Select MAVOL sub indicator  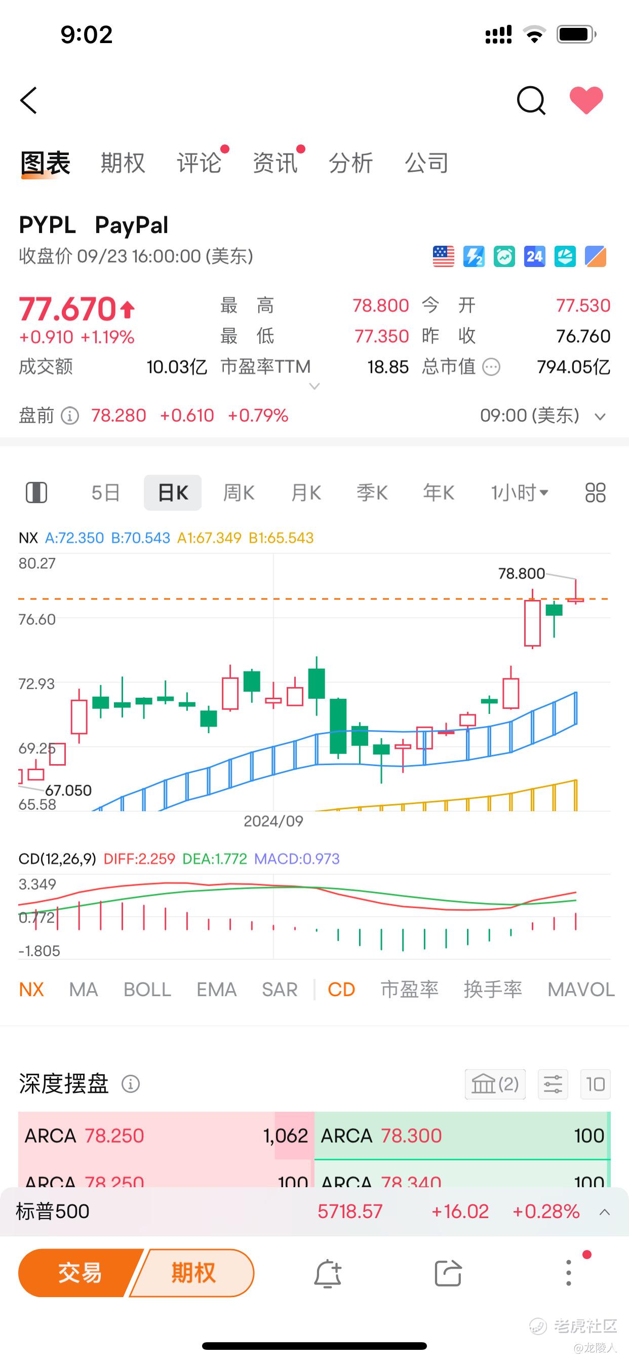pyautogui.click(x=581, y=989)
